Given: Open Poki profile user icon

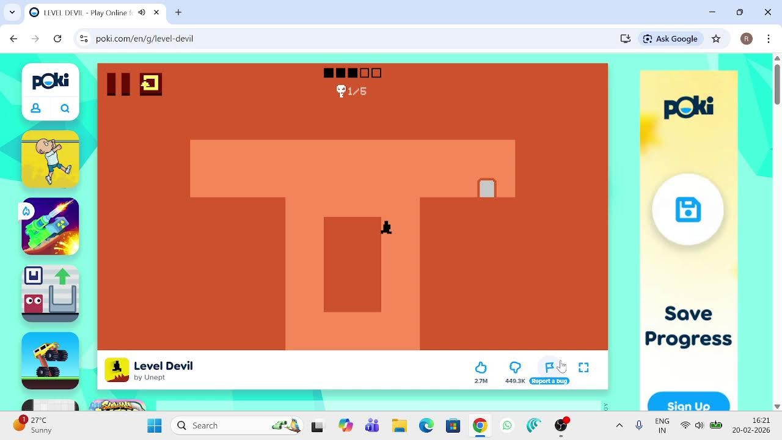Looking at the screenshot, I should 36,108.
